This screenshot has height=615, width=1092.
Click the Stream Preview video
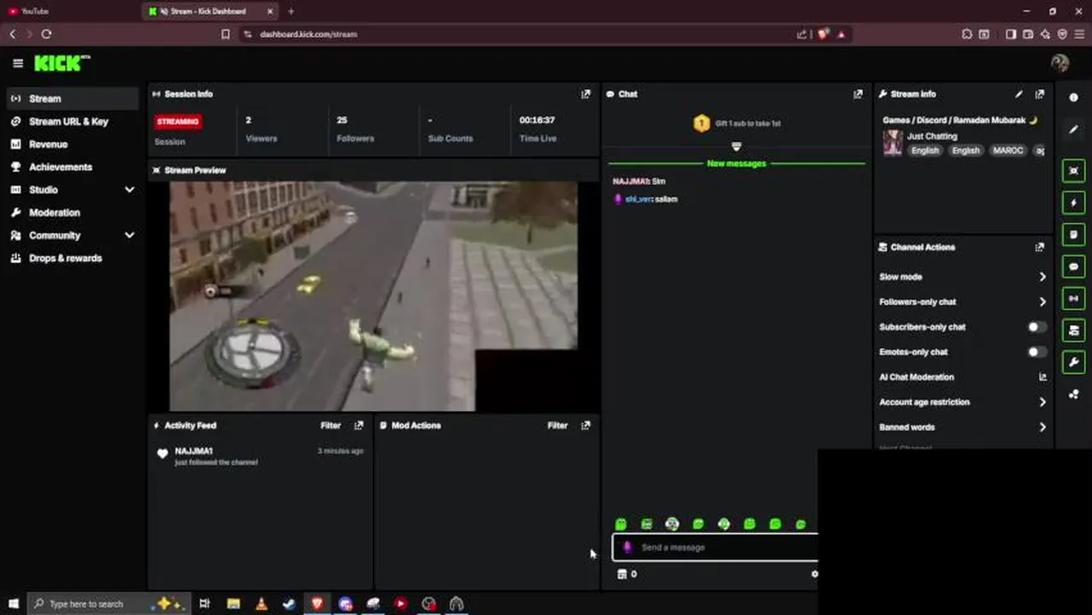[x=373, y=296]
